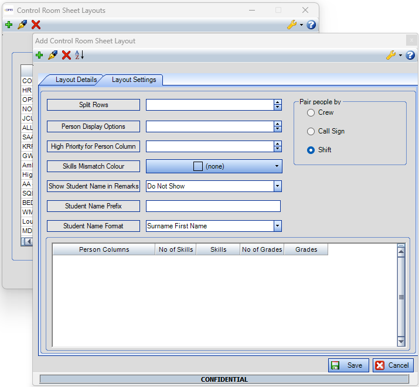Image resolution: width=419 pixels, height=387 pixels.
Task: Expand the Student Name Format dropdown
Action: (277, 226)
